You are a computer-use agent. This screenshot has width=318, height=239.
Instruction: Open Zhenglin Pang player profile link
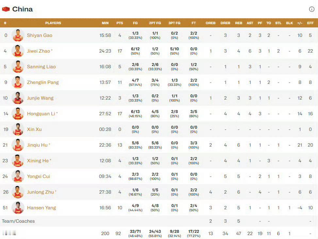point(43,82)
